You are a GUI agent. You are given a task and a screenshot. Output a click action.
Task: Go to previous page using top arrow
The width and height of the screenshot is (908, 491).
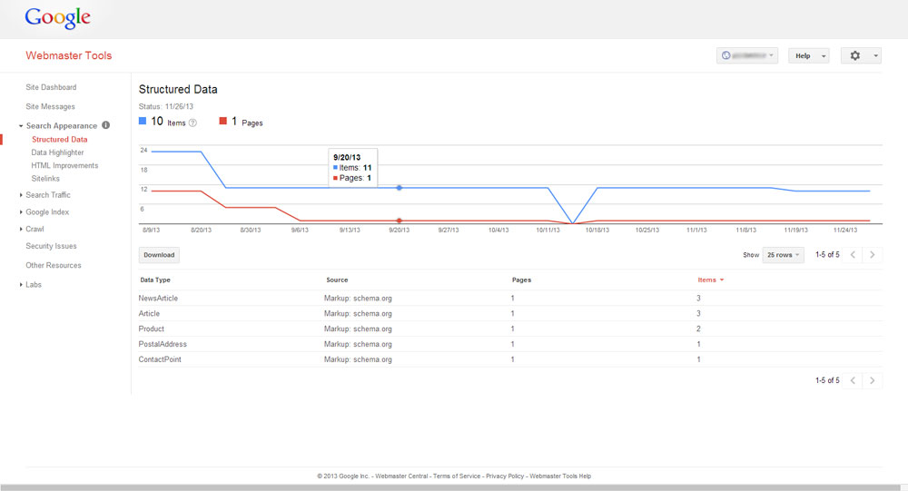pos(853,255)
